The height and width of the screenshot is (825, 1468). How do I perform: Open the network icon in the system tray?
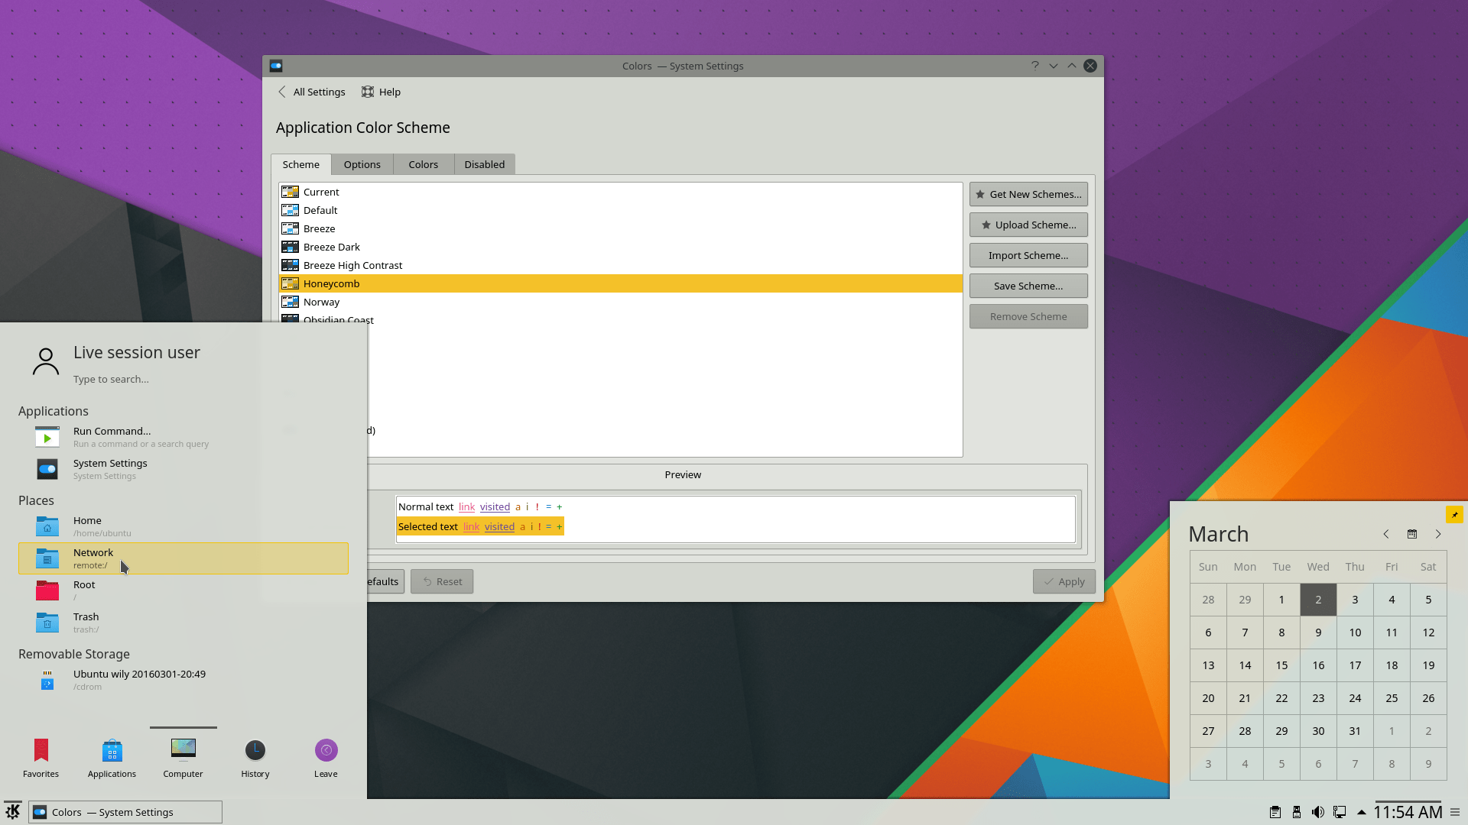coord(1340,812)
